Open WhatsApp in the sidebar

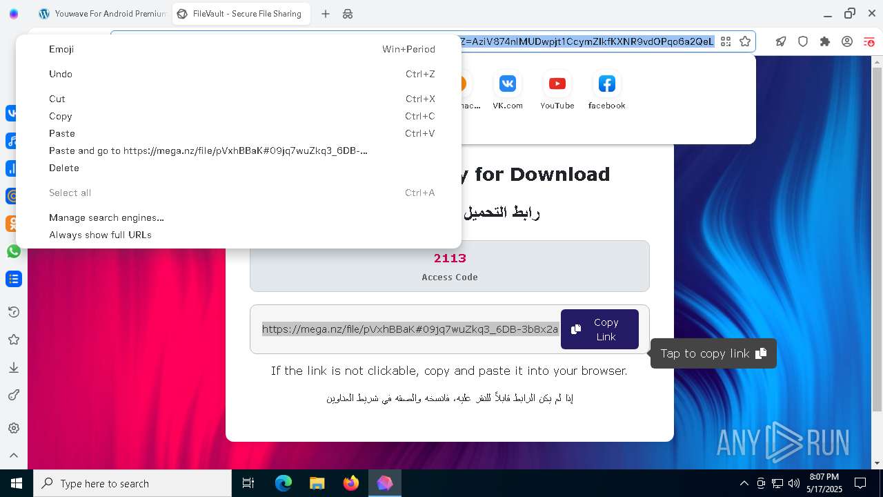(14, 251)
